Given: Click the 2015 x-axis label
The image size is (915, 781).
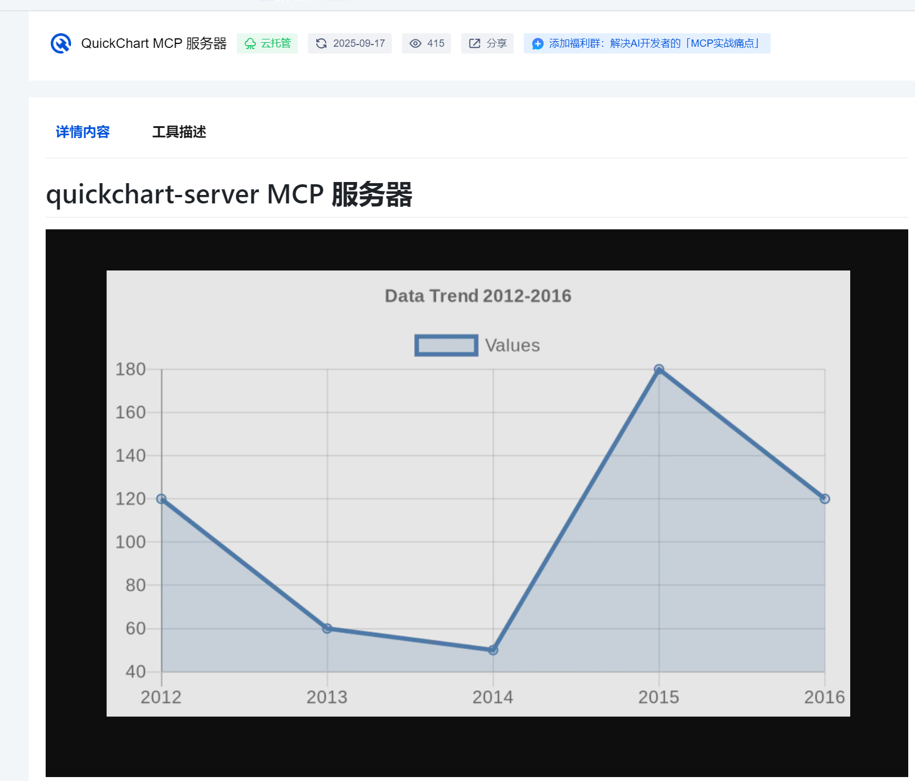Looking at the screenshot, I should click(x=658, y=697).
